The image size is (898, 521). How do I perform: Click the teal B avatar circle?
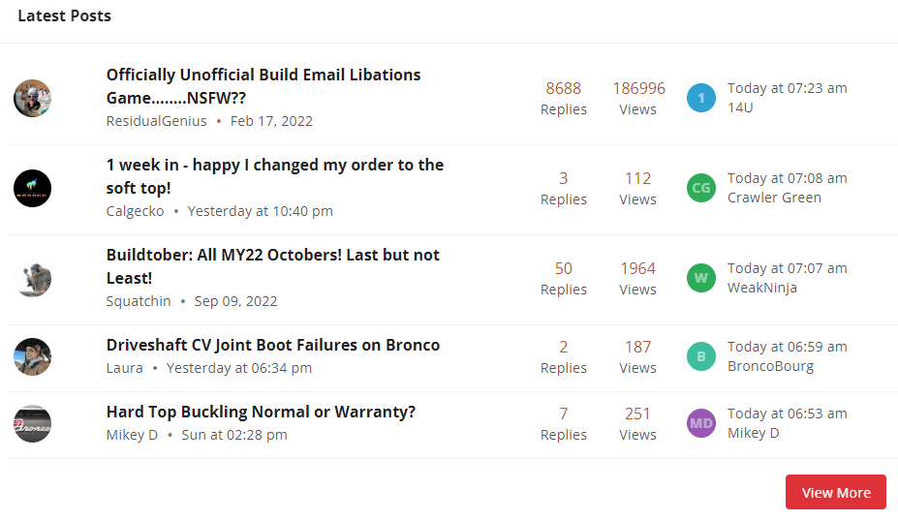[701, 356]
